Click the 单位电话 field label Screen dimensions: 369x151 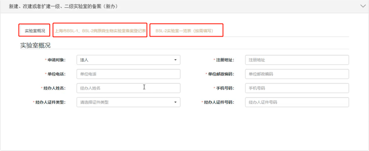pos(56,74)
